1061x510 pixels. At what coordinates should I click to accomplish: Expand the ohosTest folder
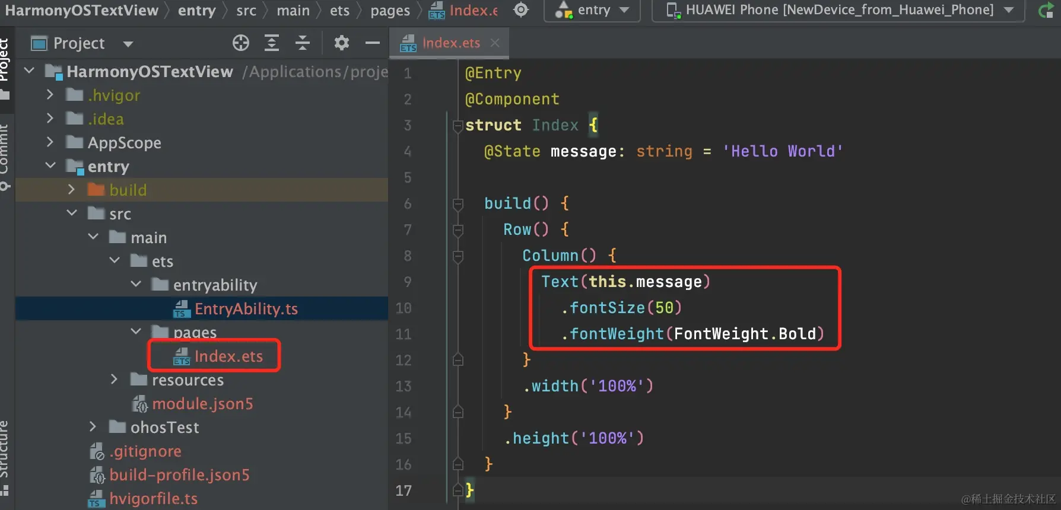(93, 427)
